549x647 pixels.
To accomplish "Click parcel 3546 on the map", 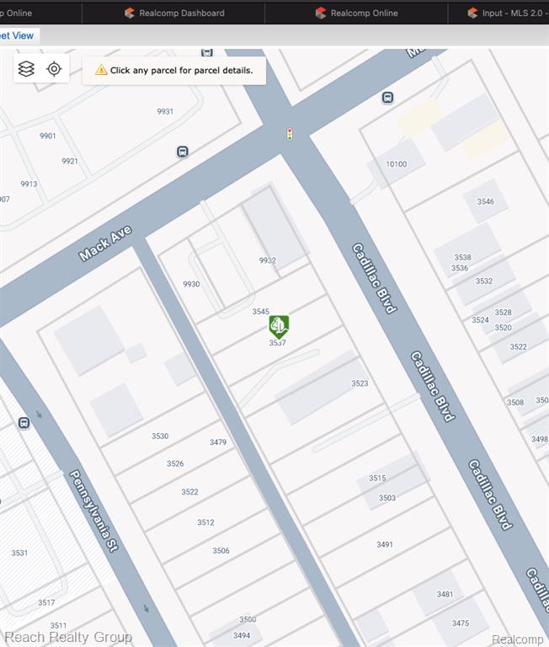I will [x=486, y=201].
